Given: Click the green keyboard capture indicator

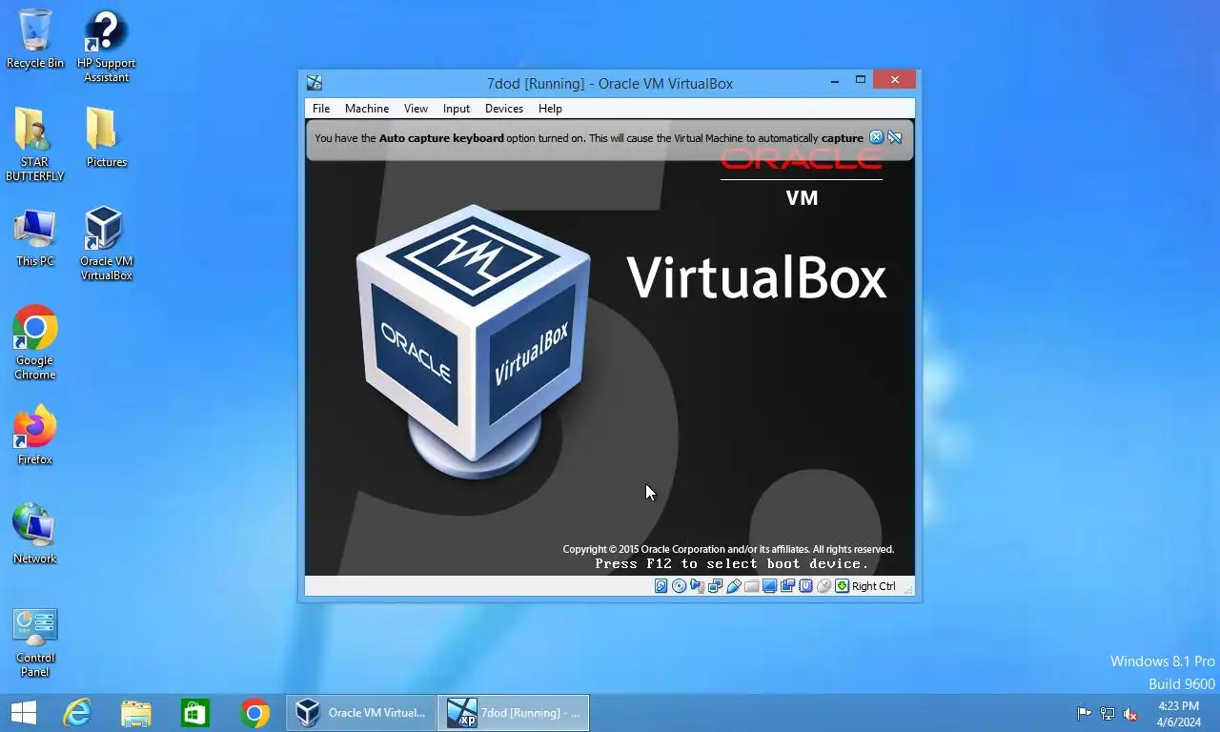Looking at the screenshot, I should (x=842, y=586).
